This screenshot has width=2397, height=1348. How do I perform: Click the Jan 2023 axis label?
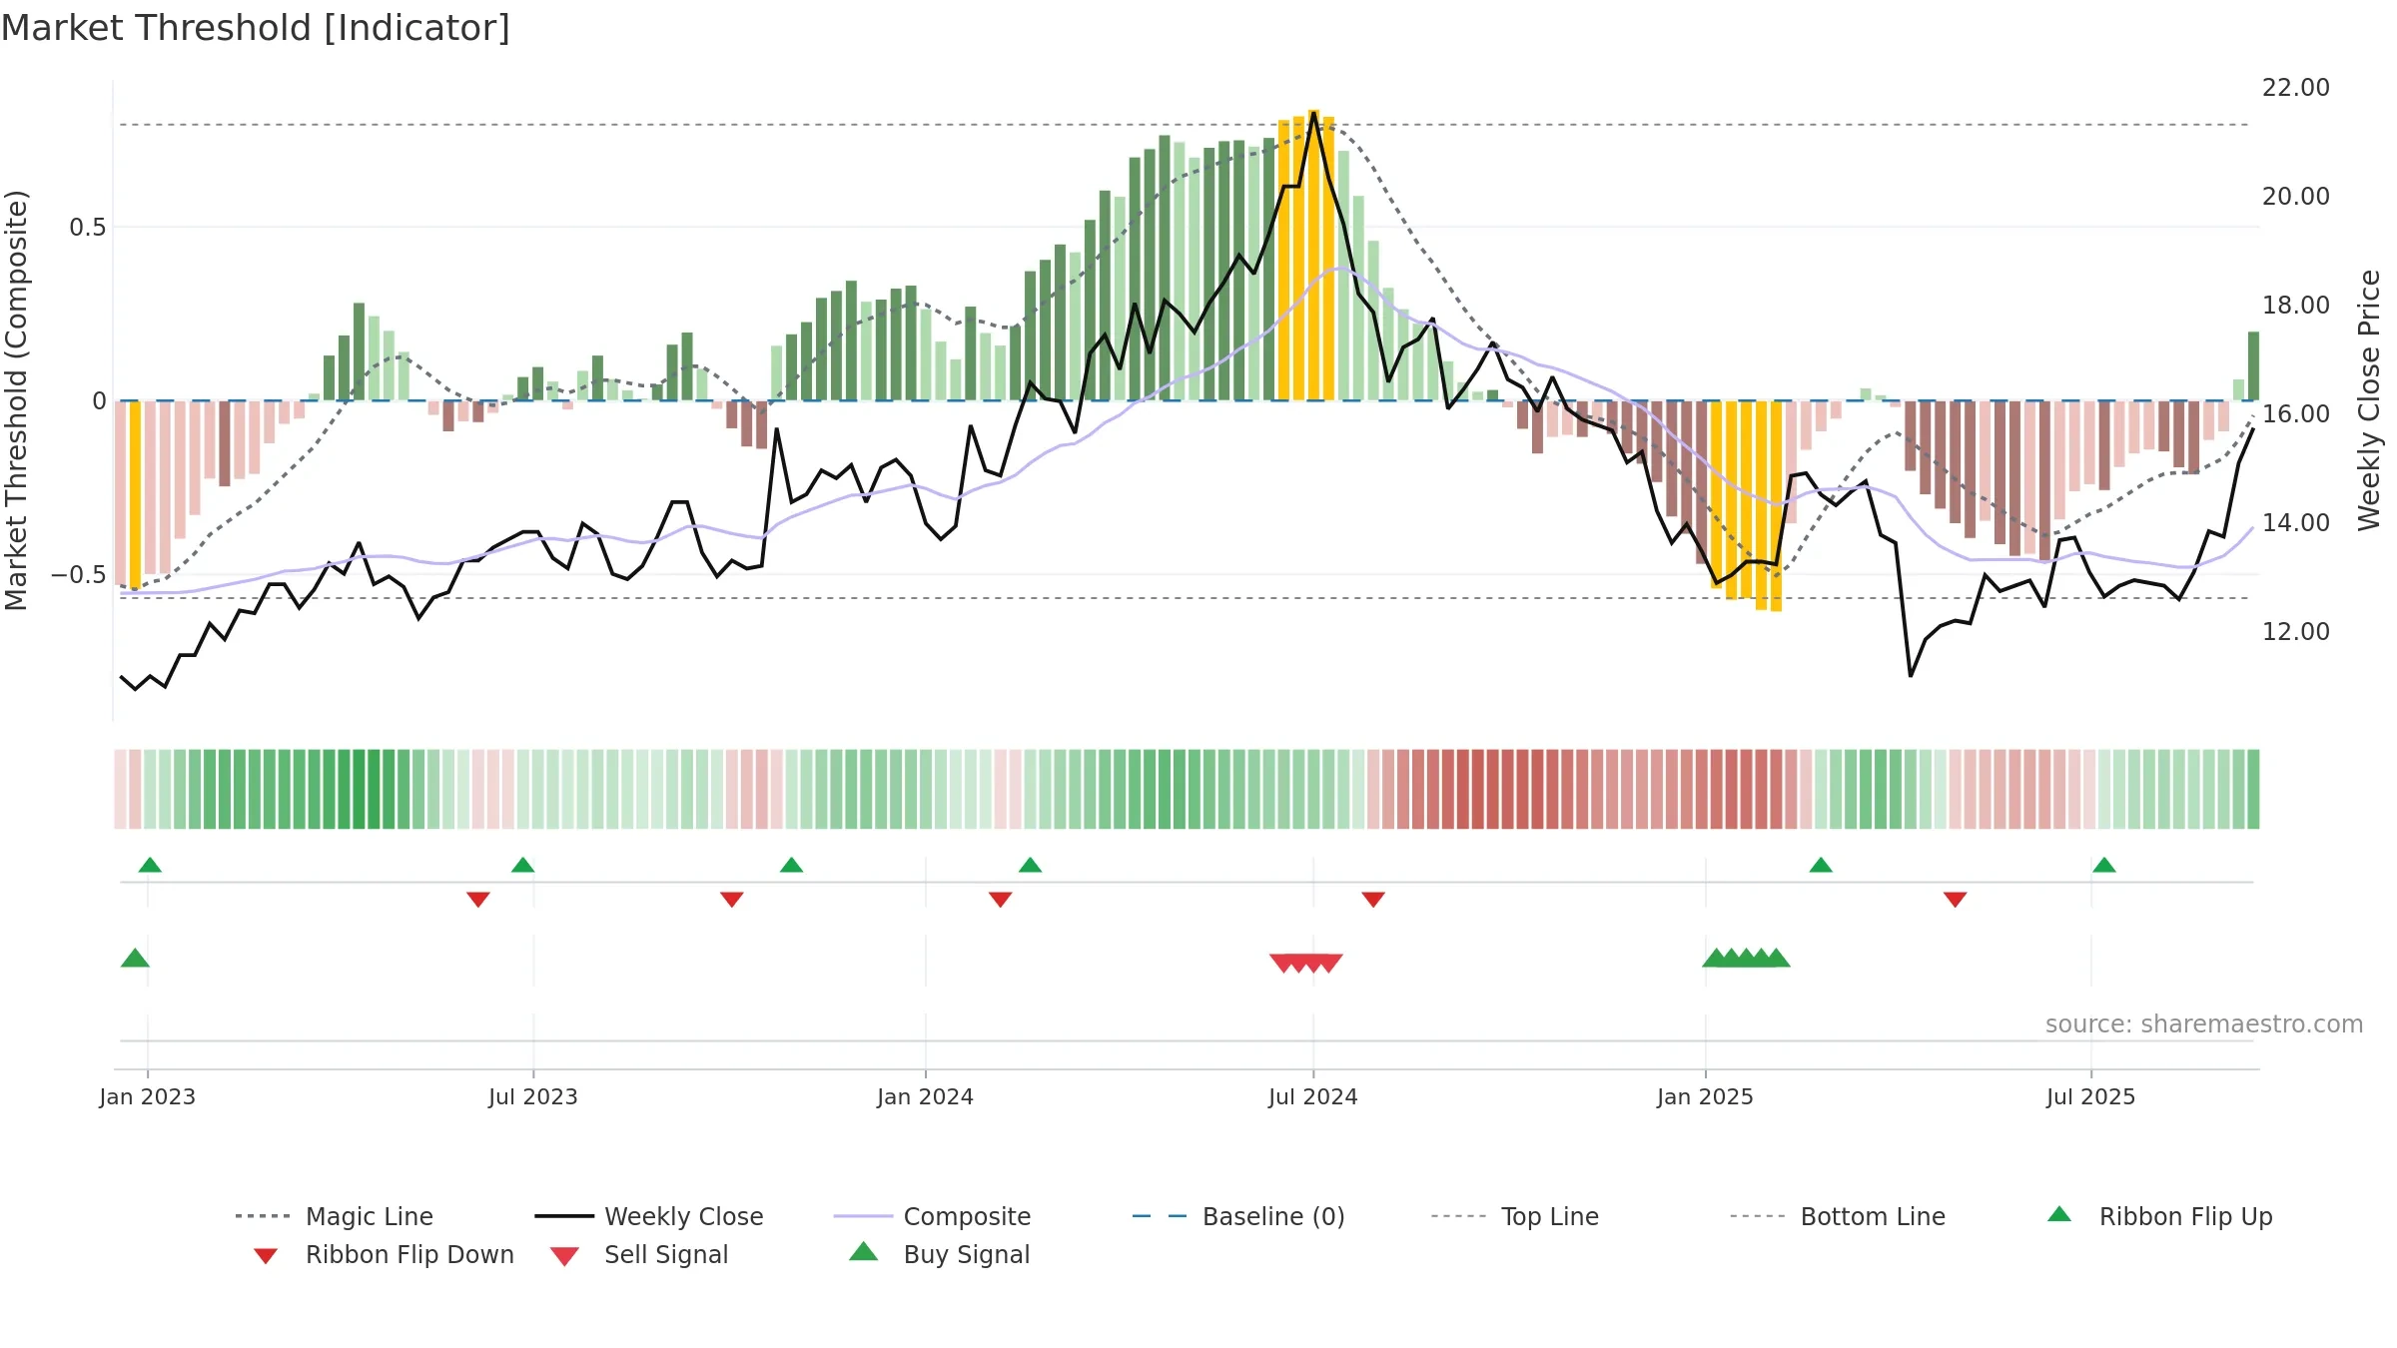click(148, 1096)
